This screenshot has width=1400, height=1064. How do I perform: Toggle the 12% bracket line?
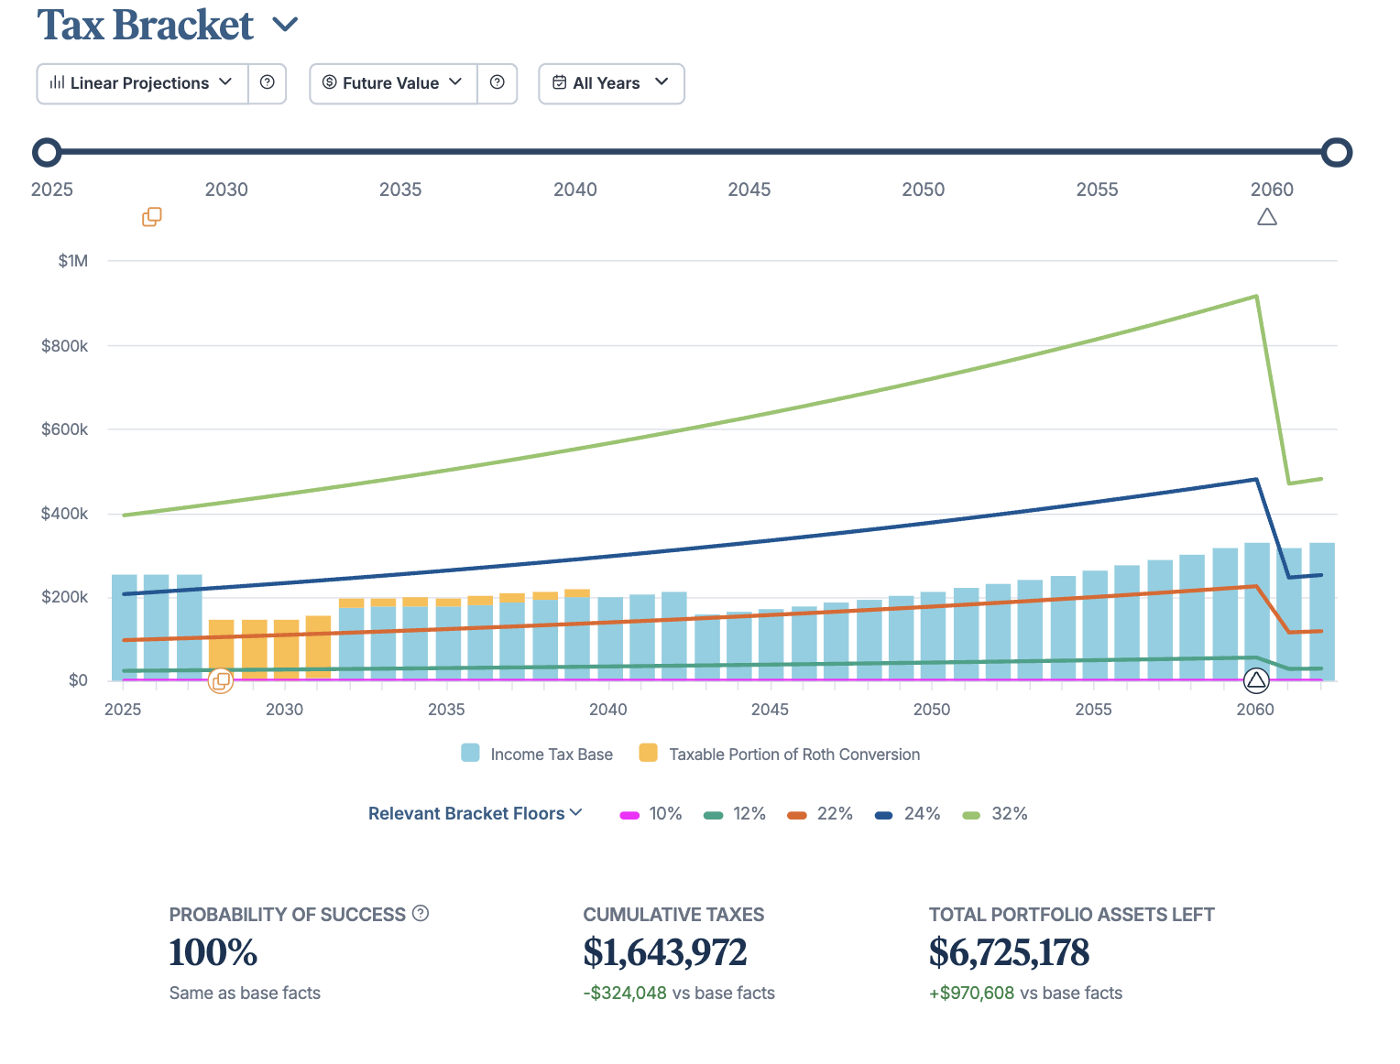[735, 814]
